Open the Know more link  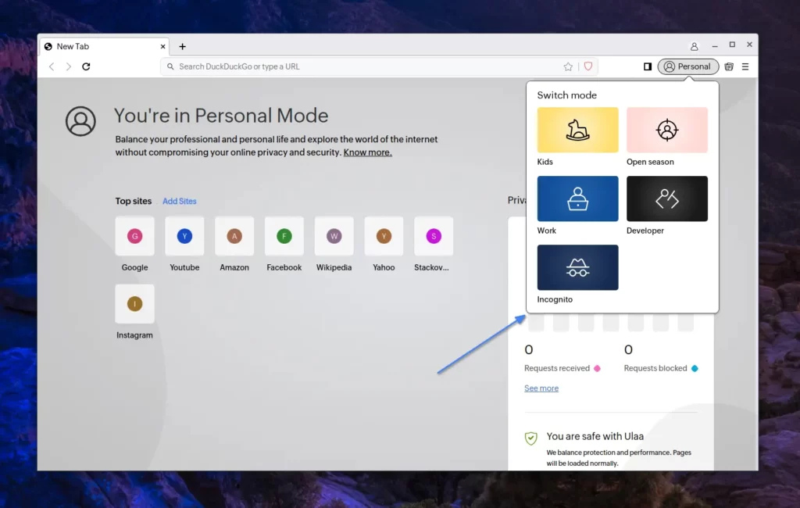tap(367, 152)
